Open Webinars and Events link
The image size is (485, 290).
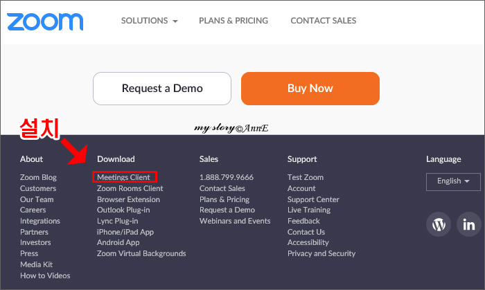click(235, 221)
